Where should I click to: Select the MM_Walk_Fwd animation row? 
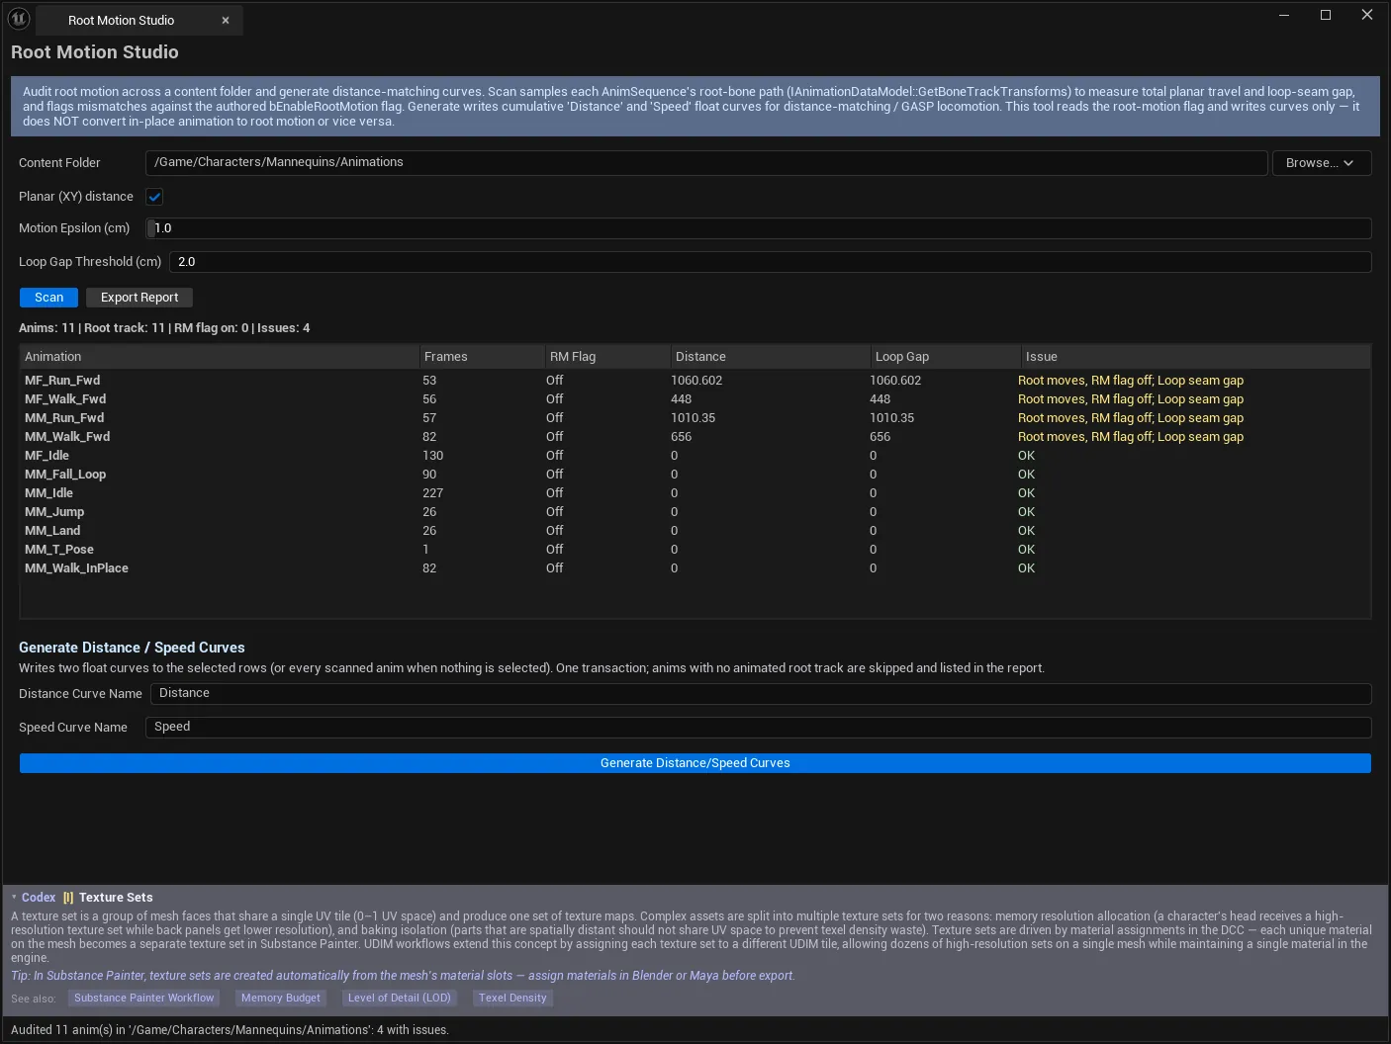[x=695, y=437]
